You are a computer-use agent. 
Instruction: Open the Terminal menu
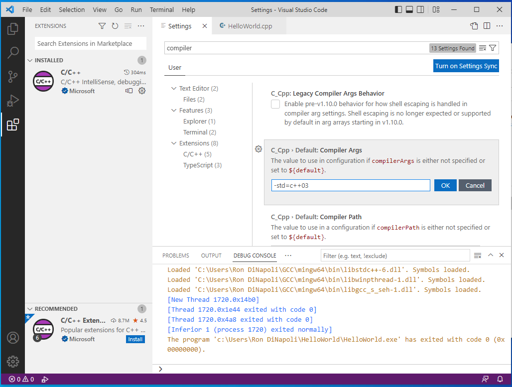pyautogui.click(x=162, y=9)
